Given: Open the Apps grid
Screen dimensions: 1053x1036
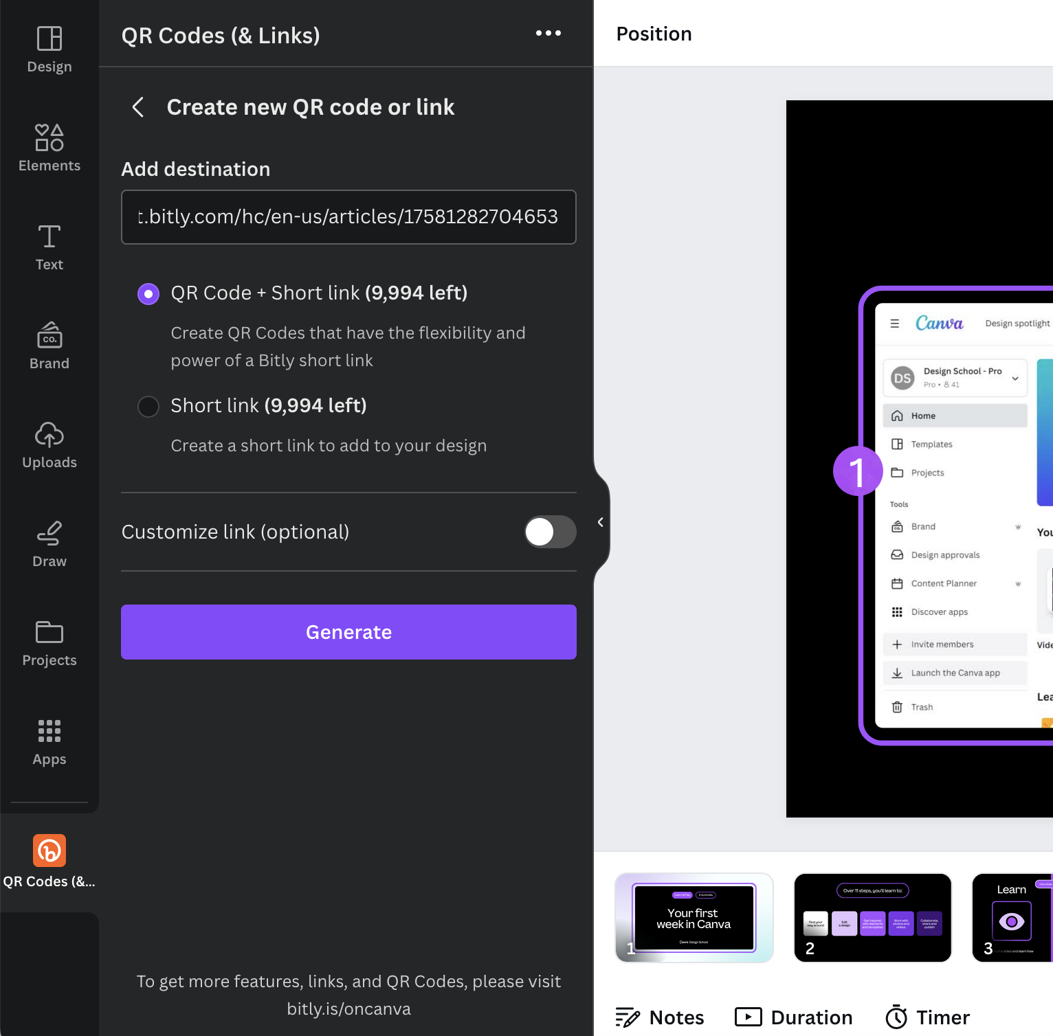Looking at the screenshot, I should (x=49, y=742).
